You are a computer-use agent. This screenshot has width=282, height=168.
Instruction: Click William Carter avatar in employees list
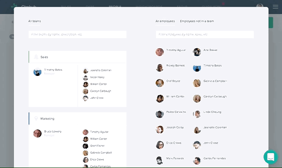(x=160, y=99)
